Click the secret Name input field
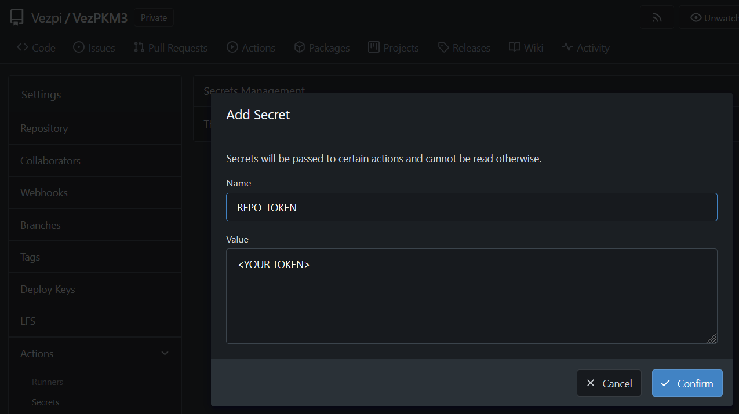Image resolution: width=739 pixels, height=414 pixels. (x=471, y=207)
